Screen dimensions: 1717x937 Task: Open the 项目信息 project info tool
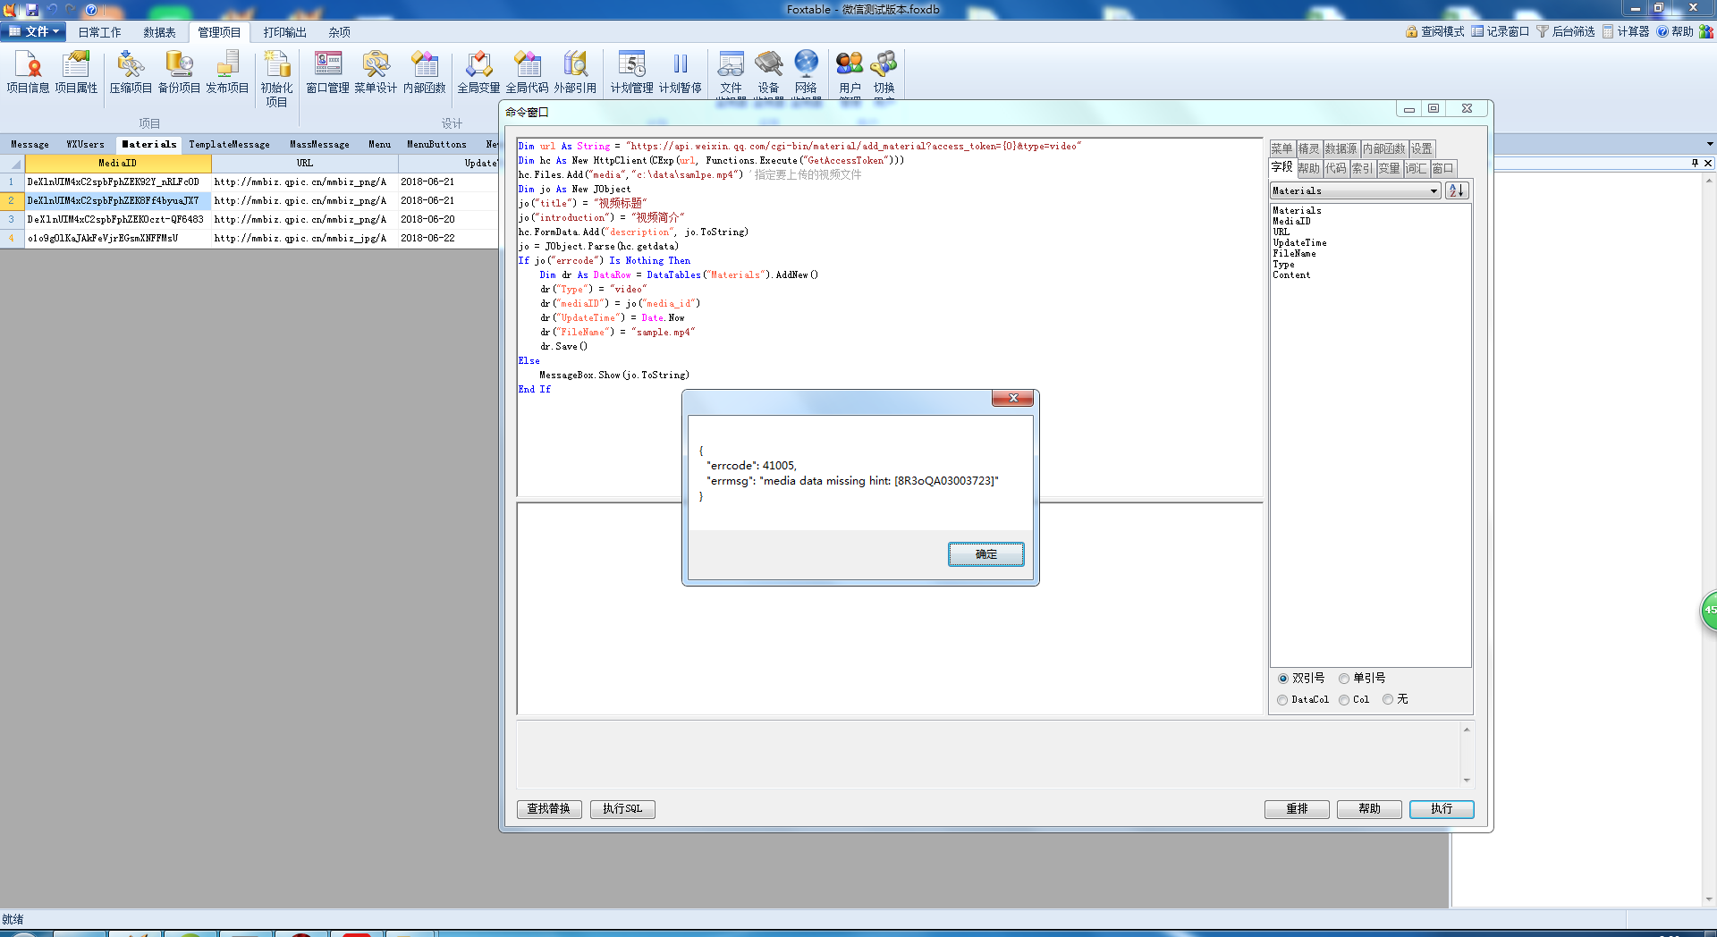(x=28, y=72)
